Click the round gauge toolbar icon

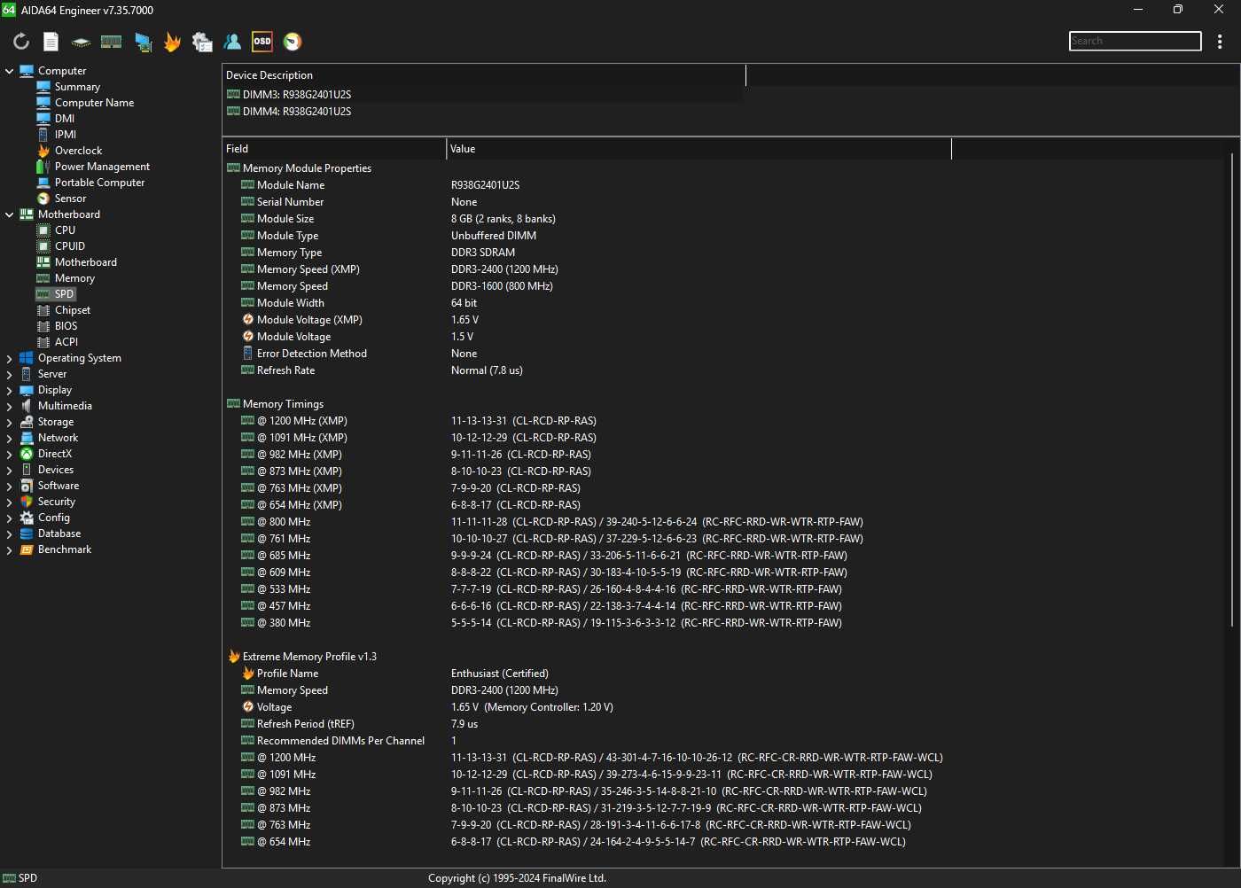click(293, 42)
